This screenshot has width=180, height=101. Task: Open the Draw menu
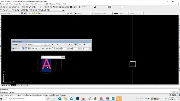[32, 4]
